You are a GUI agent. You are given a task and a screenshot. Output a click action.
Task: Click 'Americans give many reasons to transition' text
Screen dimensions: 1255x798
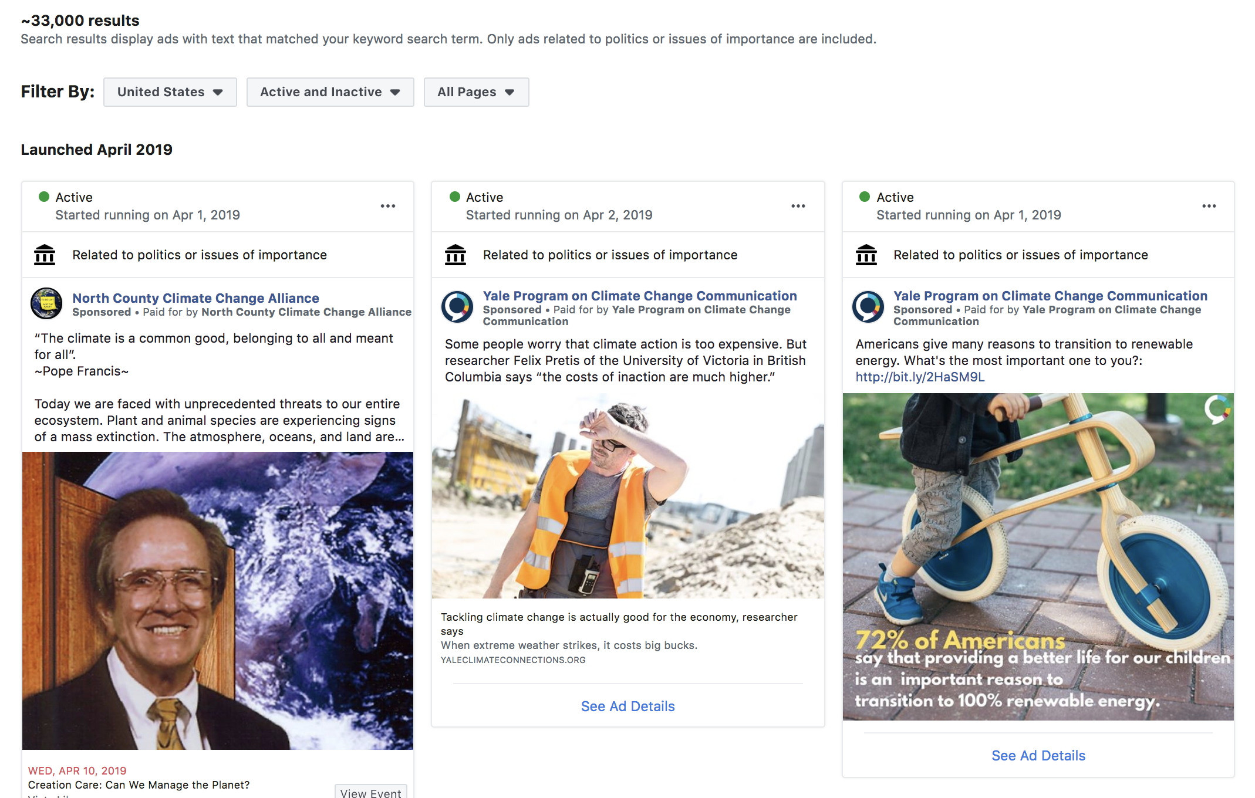[x=1024, y=352]
